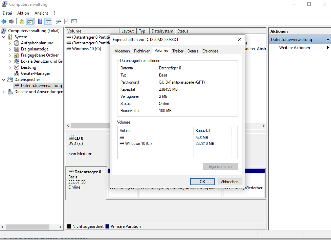Screen dimensions: 331x240
Task: Open the ? help menu
Action: click(54, 13)
